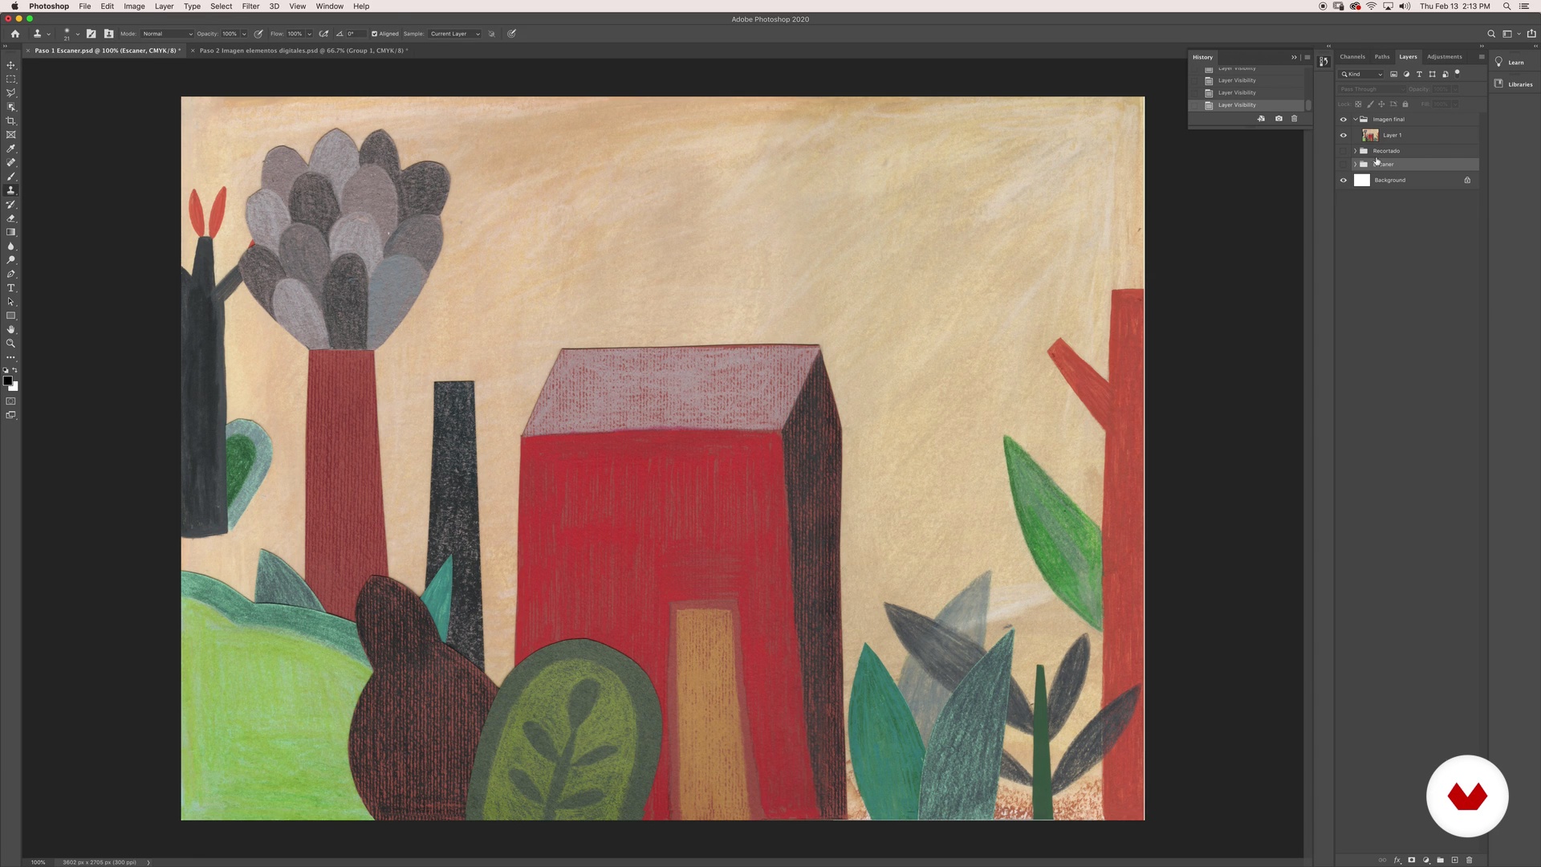Viewport: 1541px width, 867px height.
Task: Toggle visibility of Imagen final group
Action: click(x=1344, y=120)
